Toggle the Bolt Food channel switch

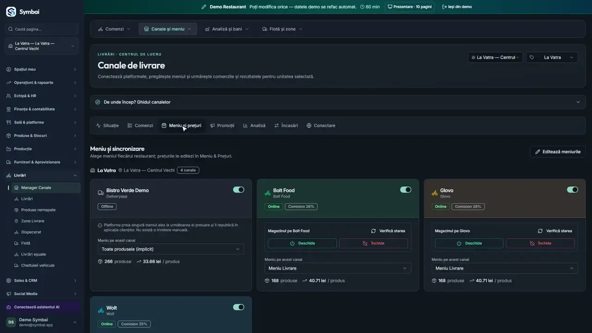click(406, 190)
